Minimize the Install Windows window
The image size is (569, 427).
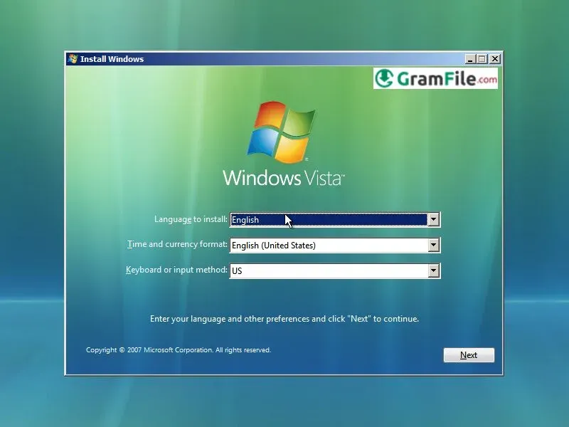click(x=470, y=59)
